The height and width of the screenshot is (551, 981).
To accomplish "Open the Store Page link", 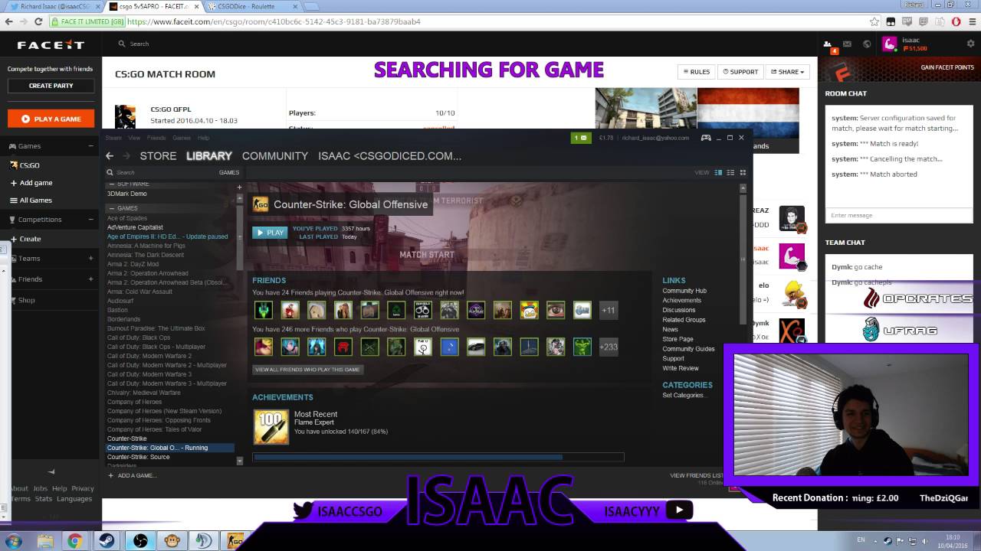I will [x=678, y=339].
